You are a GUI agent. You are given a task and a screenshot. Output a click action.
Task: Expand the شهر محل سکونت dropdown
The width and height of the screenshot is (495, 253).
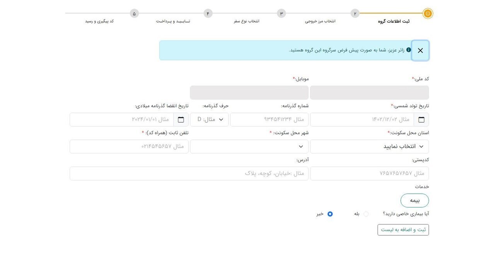pyautogui.click(x=249, y=146)
